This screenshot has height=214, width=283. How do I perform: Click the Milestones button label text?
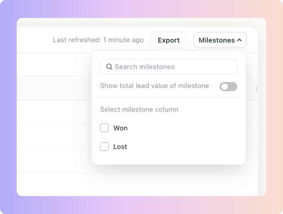tap(217, 40)
